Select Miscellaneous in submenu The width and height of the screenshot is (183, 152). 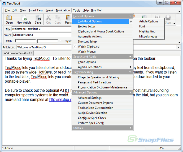[x=149, y=36]
